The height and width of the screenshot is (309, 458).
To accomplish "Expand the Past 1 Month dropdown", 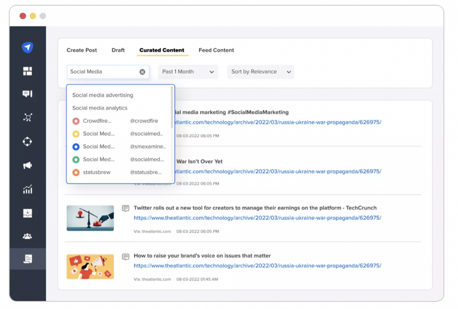I will point(188,72).
